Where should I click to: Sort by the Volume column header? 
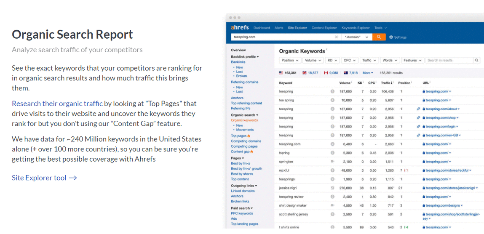click(346, 83)
